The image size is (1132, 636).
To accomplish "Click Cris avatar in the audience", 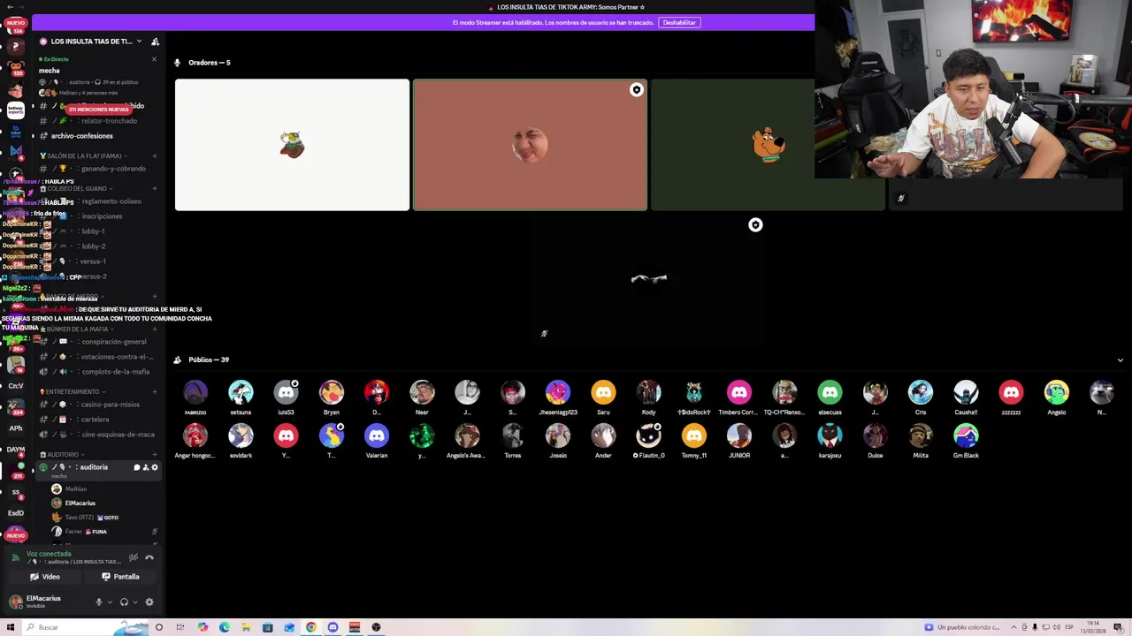I will click(921, 392).
